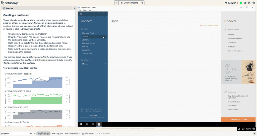Open the report issue info icon
The height and width of the screenshot is (136, 257).
[253, 3]
